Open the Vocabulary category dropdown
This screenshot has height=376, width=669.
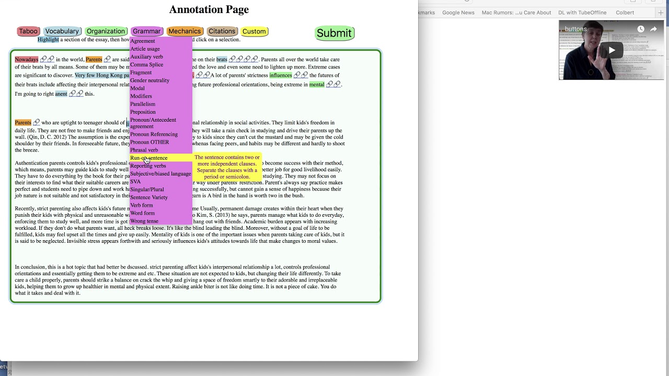[x=62, y=31]
